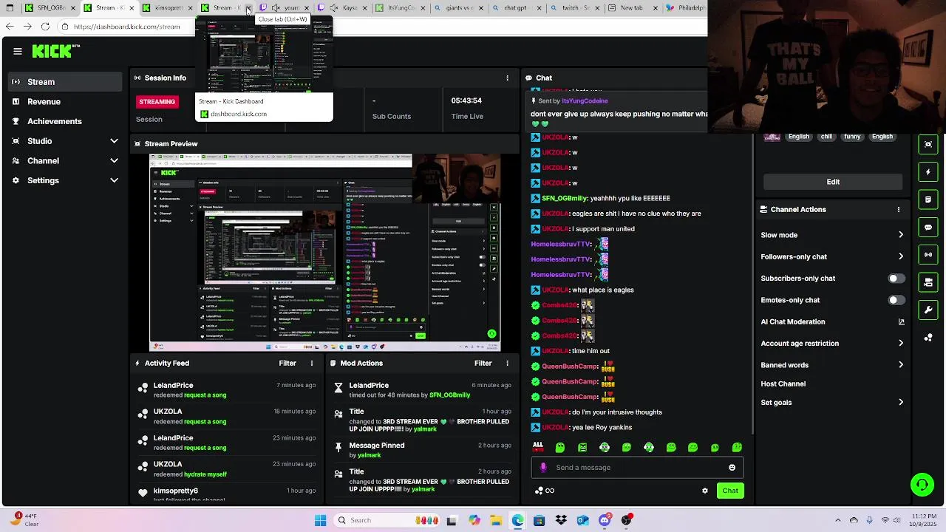Click the broadcast signal icon in right rail

click(x=928, y=255)
